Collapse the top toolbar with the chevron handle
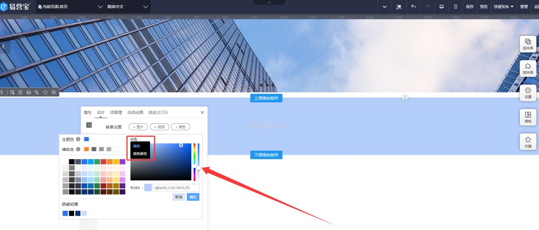 269,2
